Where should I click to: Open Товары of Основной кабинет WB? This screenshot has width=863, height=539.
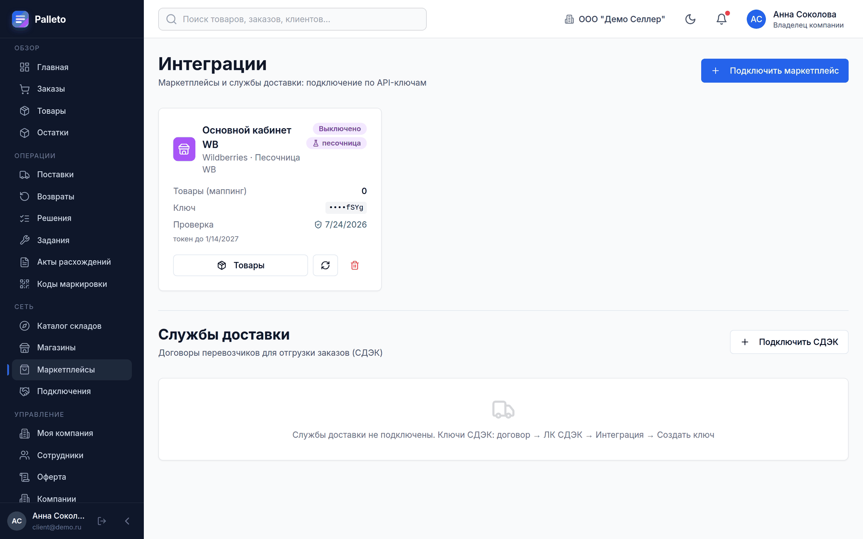coord(241,266)
